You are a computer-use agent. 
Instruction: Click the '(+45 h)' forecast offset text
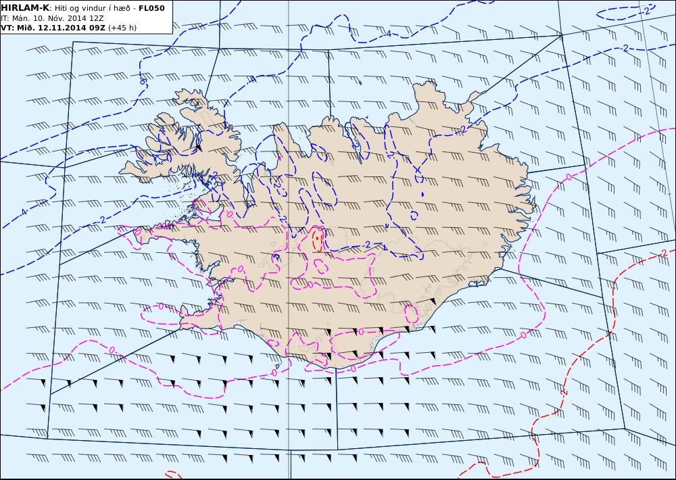click(x=122, y=28)
